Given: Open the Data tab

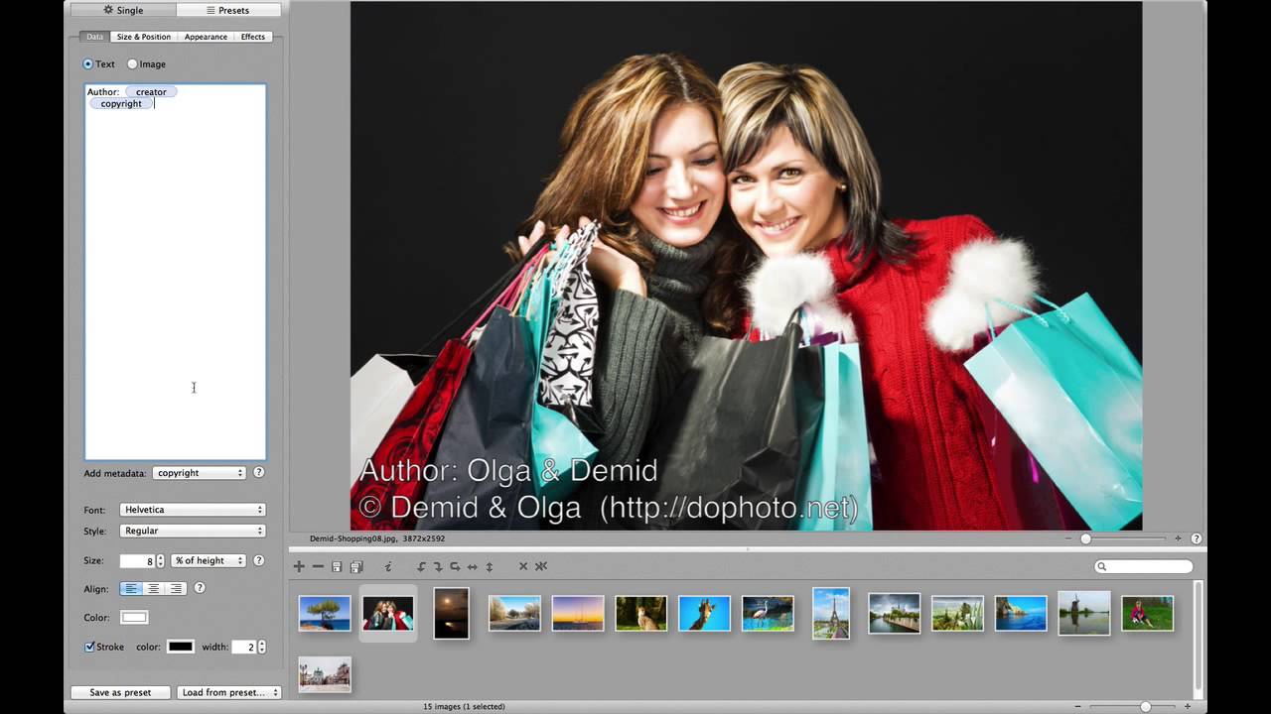Looking at the screenshot, I should (94, 37).
